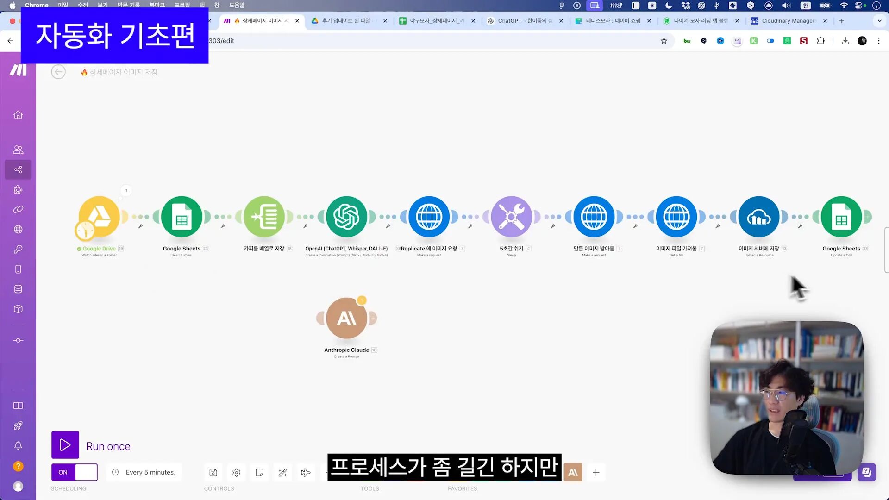Open the user profile avatar in sidebar
This screenshot has width=889, height=500.
[18, 486]
